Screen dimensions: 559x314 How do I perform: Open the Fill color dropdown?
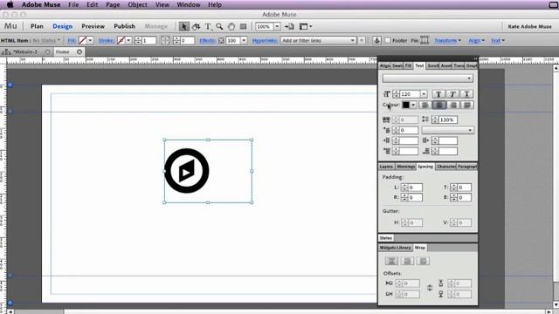90,40
